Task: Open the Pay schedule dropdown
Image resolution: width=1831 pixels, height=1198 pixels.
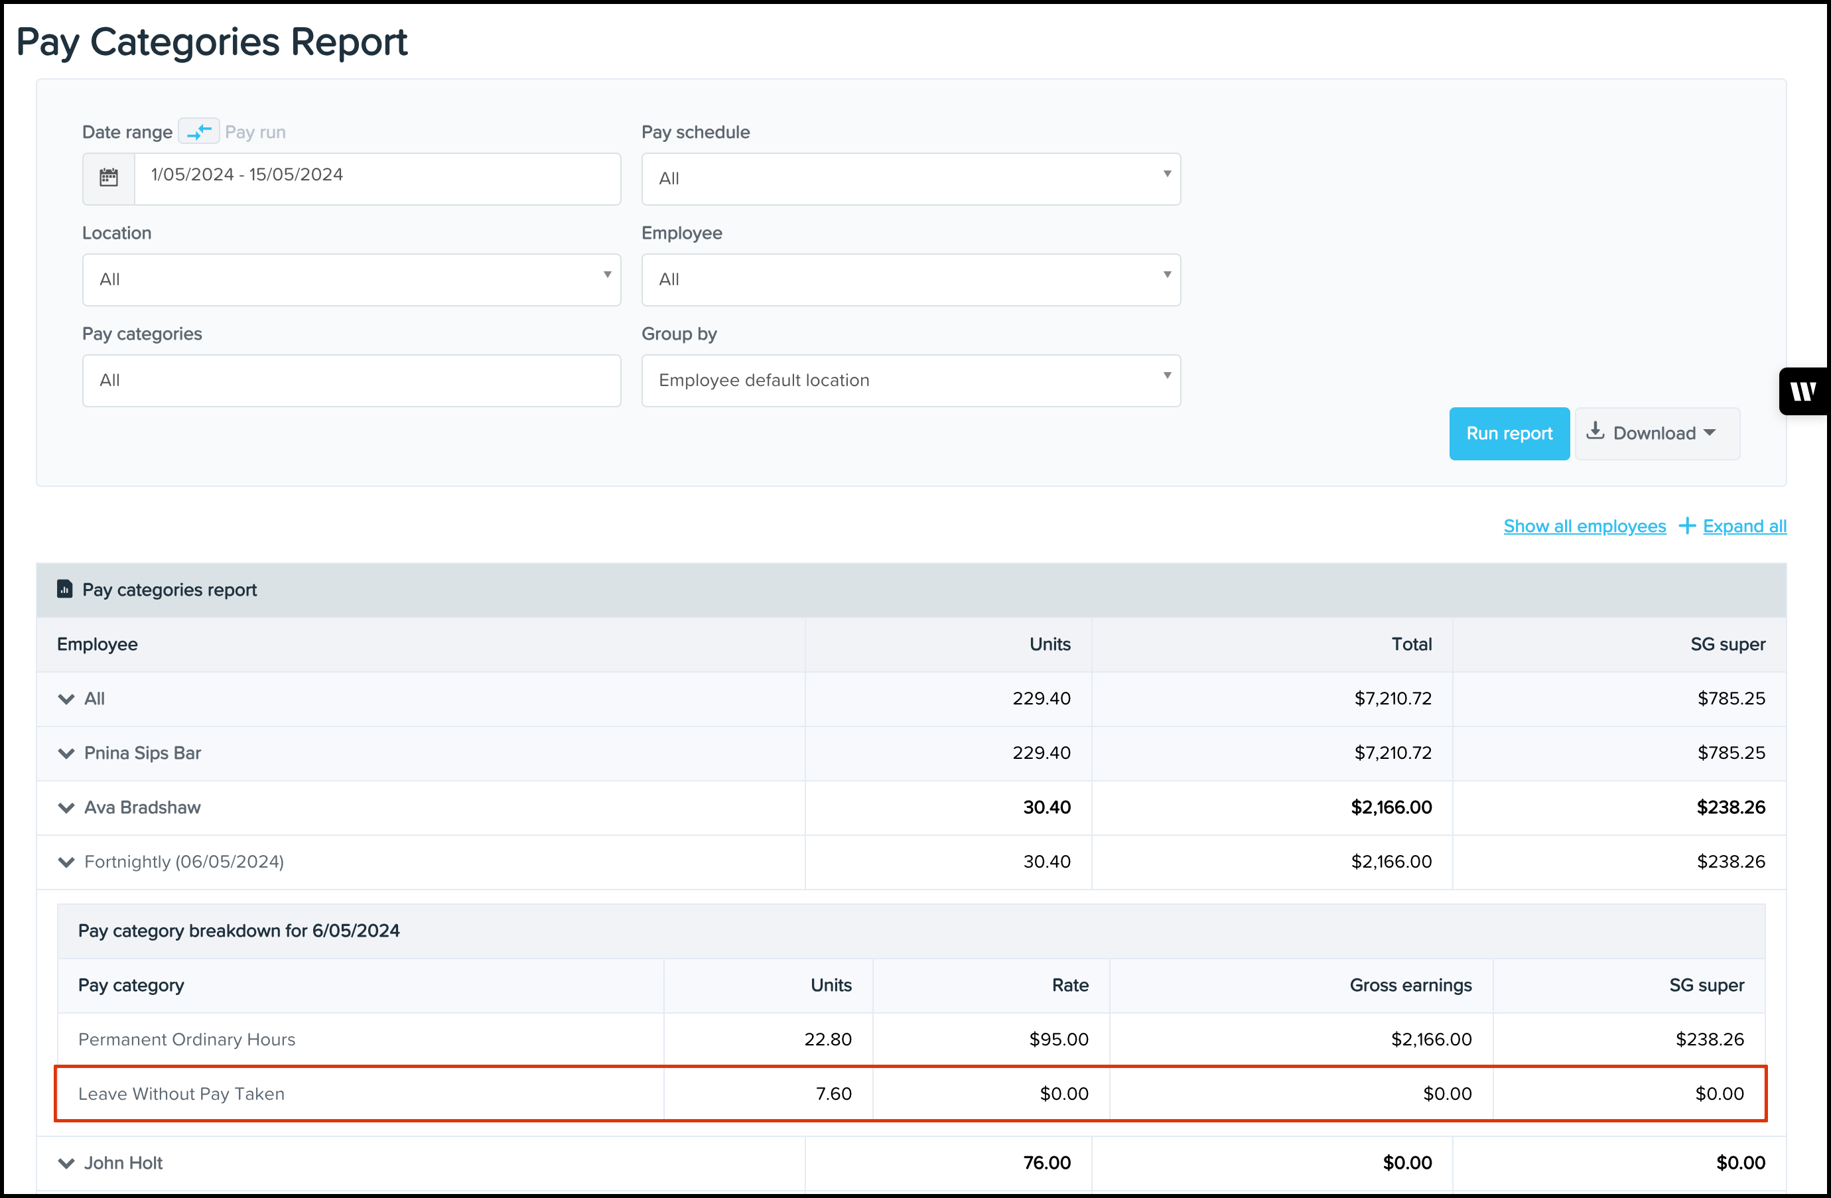Action: pos(910,178)
